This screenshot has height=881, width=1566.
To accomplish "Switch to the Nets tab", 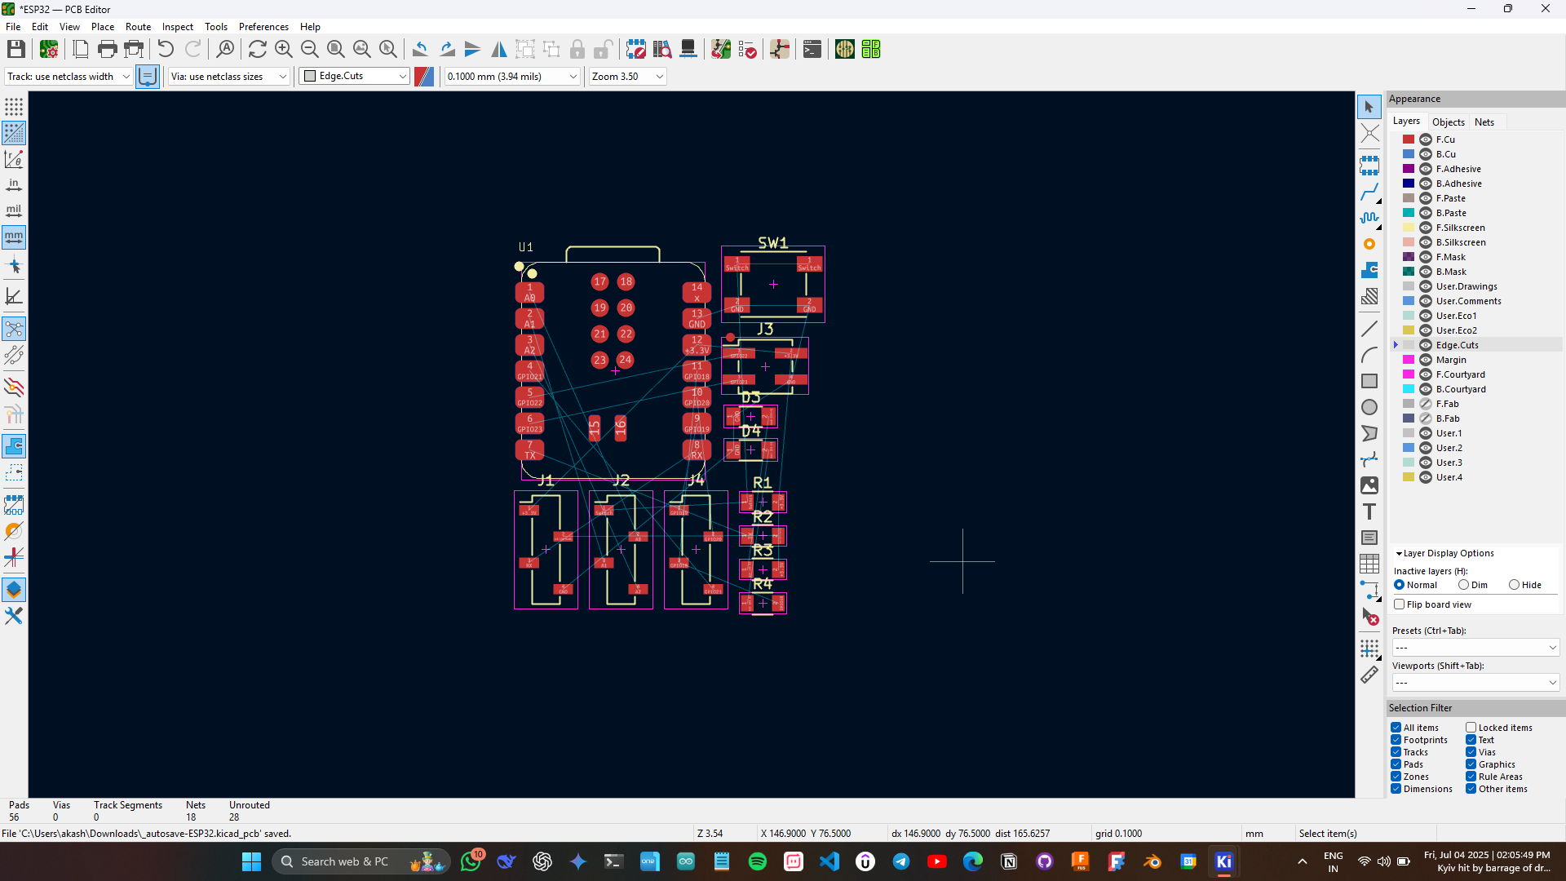I will pos(1484,122).
